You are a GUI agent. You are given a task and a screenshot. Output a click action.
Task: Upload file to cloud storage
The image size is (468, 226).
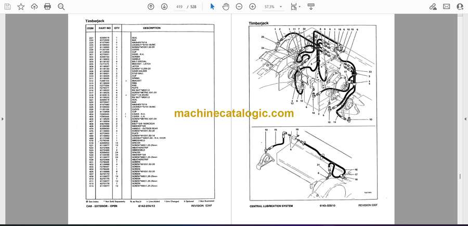tap(34, 7)
